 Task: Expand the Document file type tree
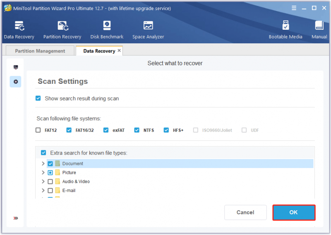(43, 164)
